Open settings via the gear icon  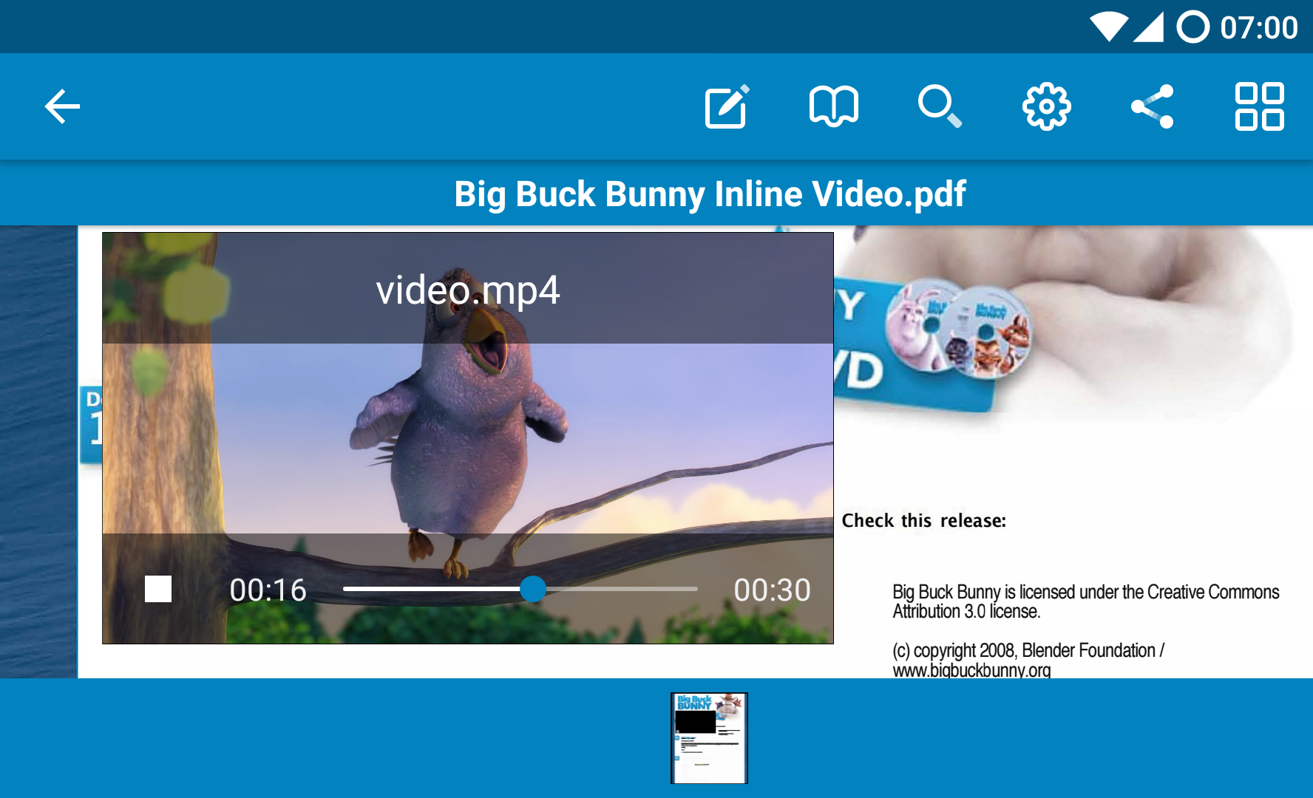[x=1046, y=106]
